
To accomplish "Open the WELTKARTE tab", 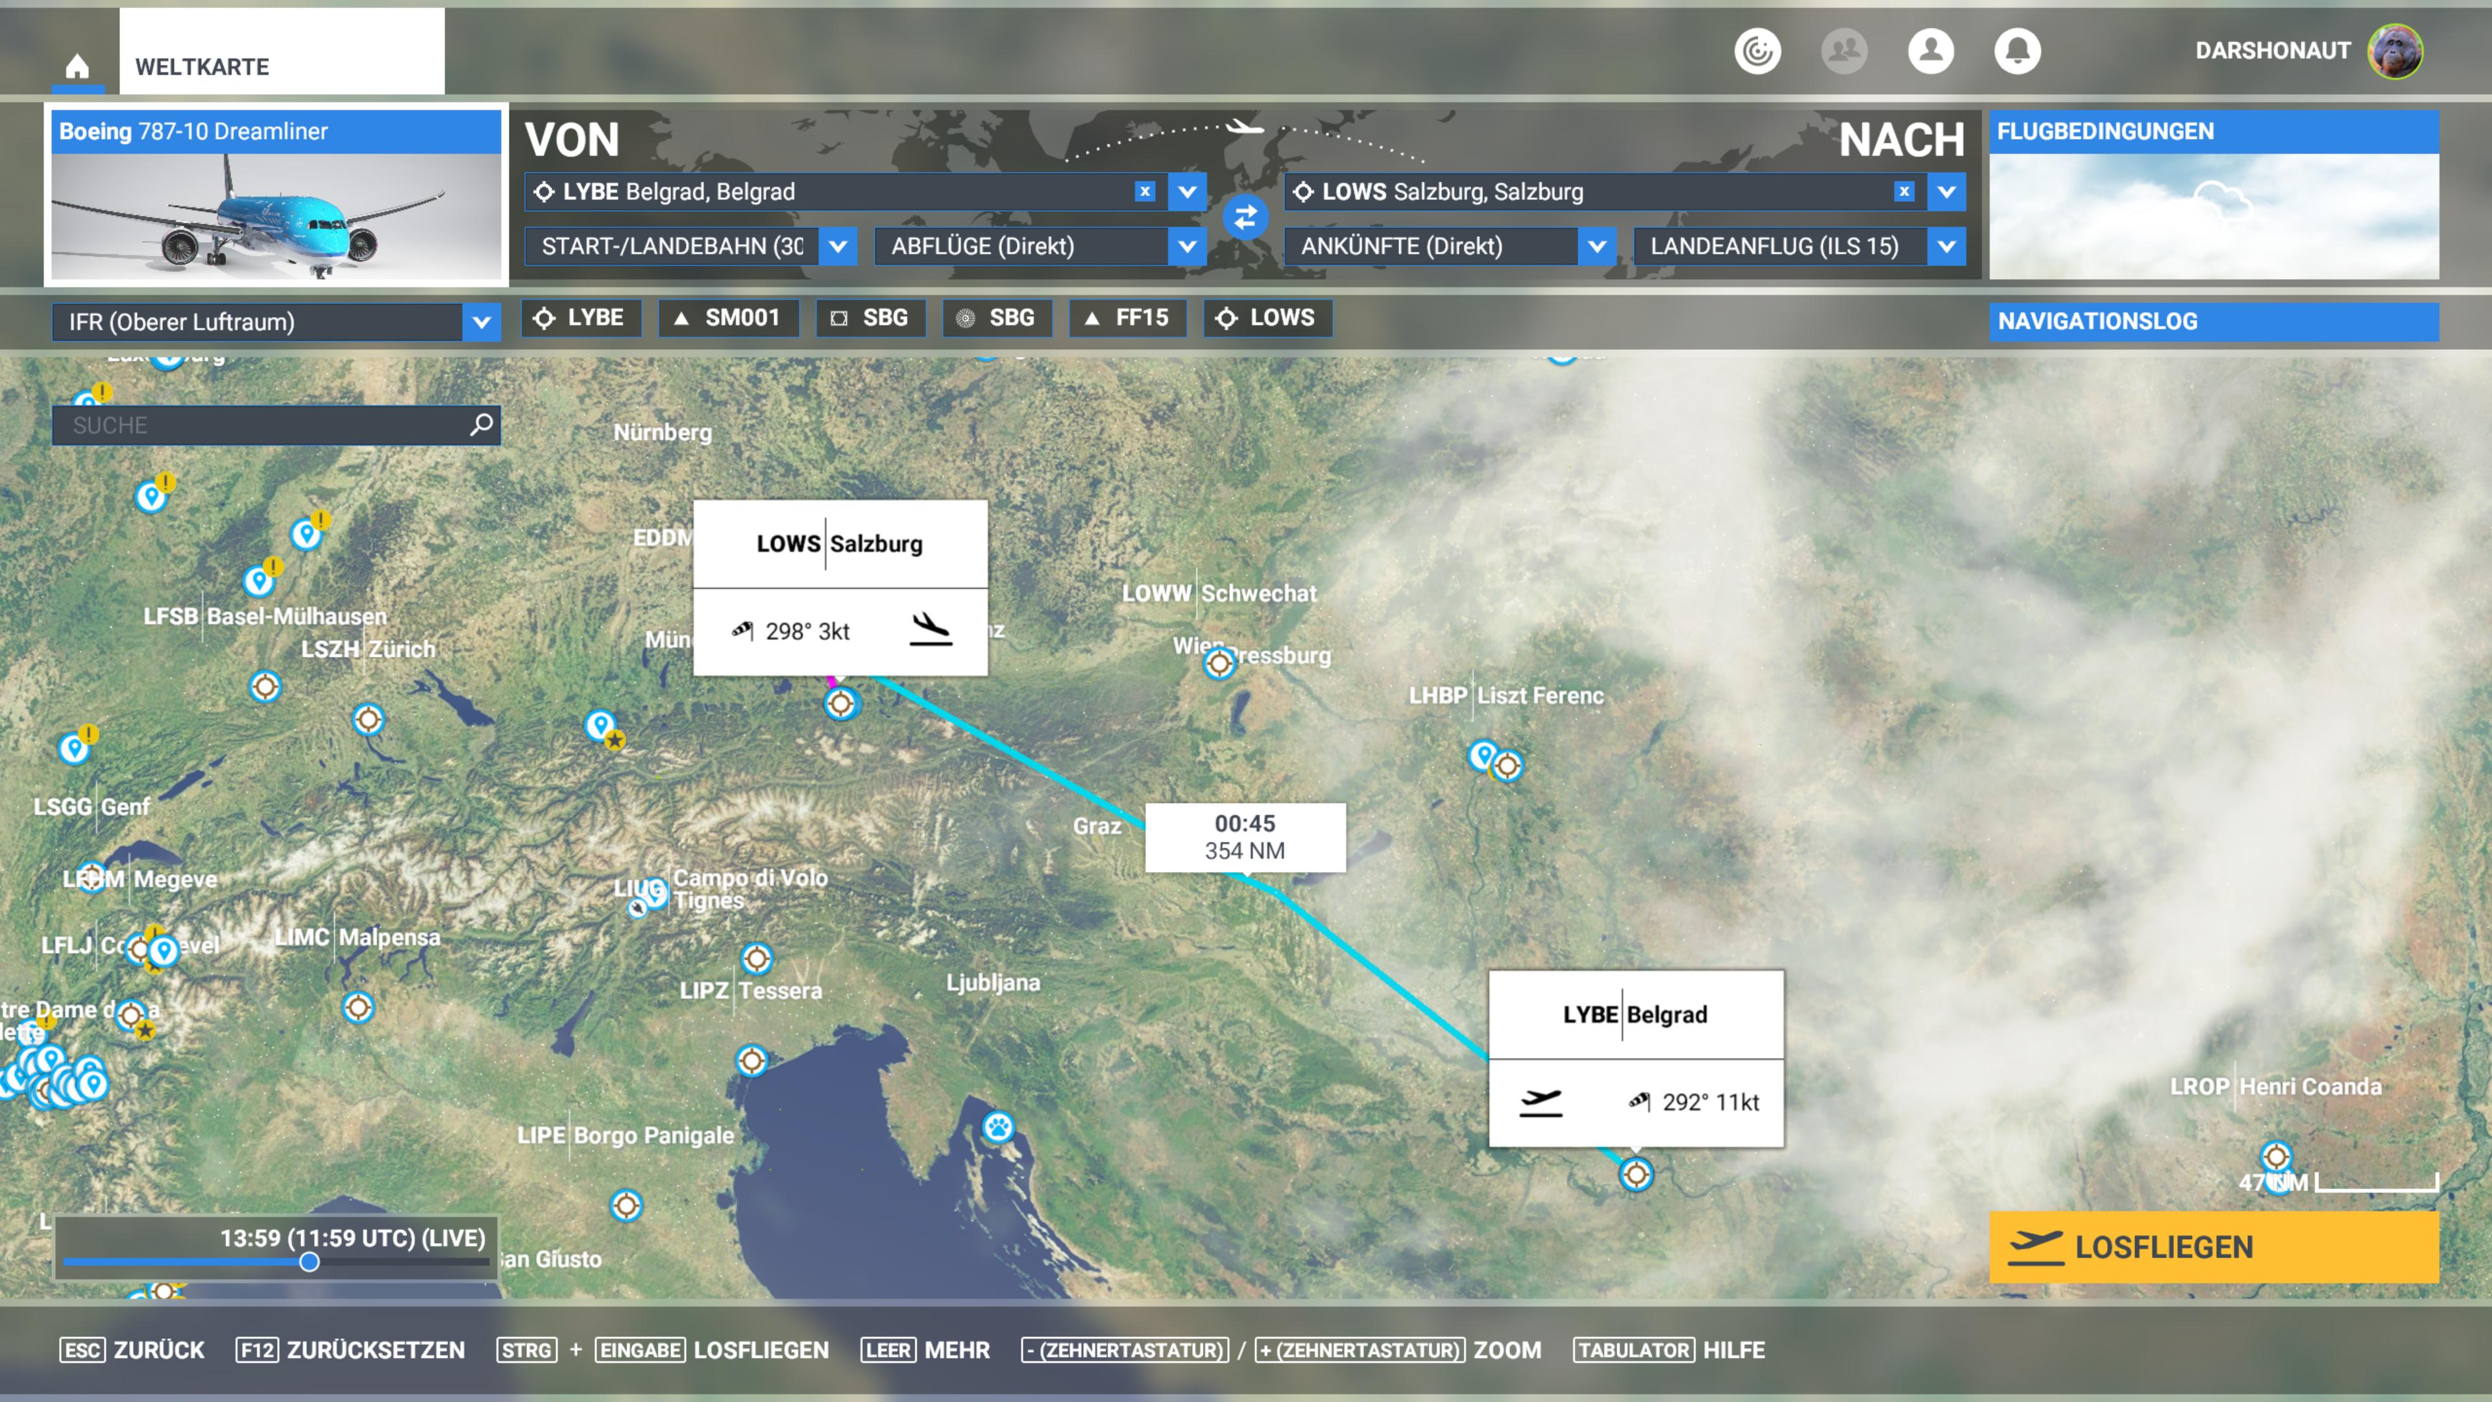I will click(282, 51).
